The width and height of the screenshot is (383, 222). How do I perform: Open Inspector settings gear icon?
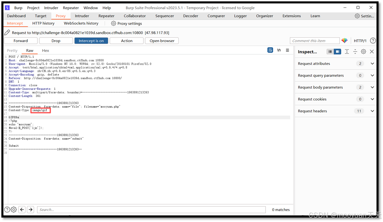[x=363, y=52]
